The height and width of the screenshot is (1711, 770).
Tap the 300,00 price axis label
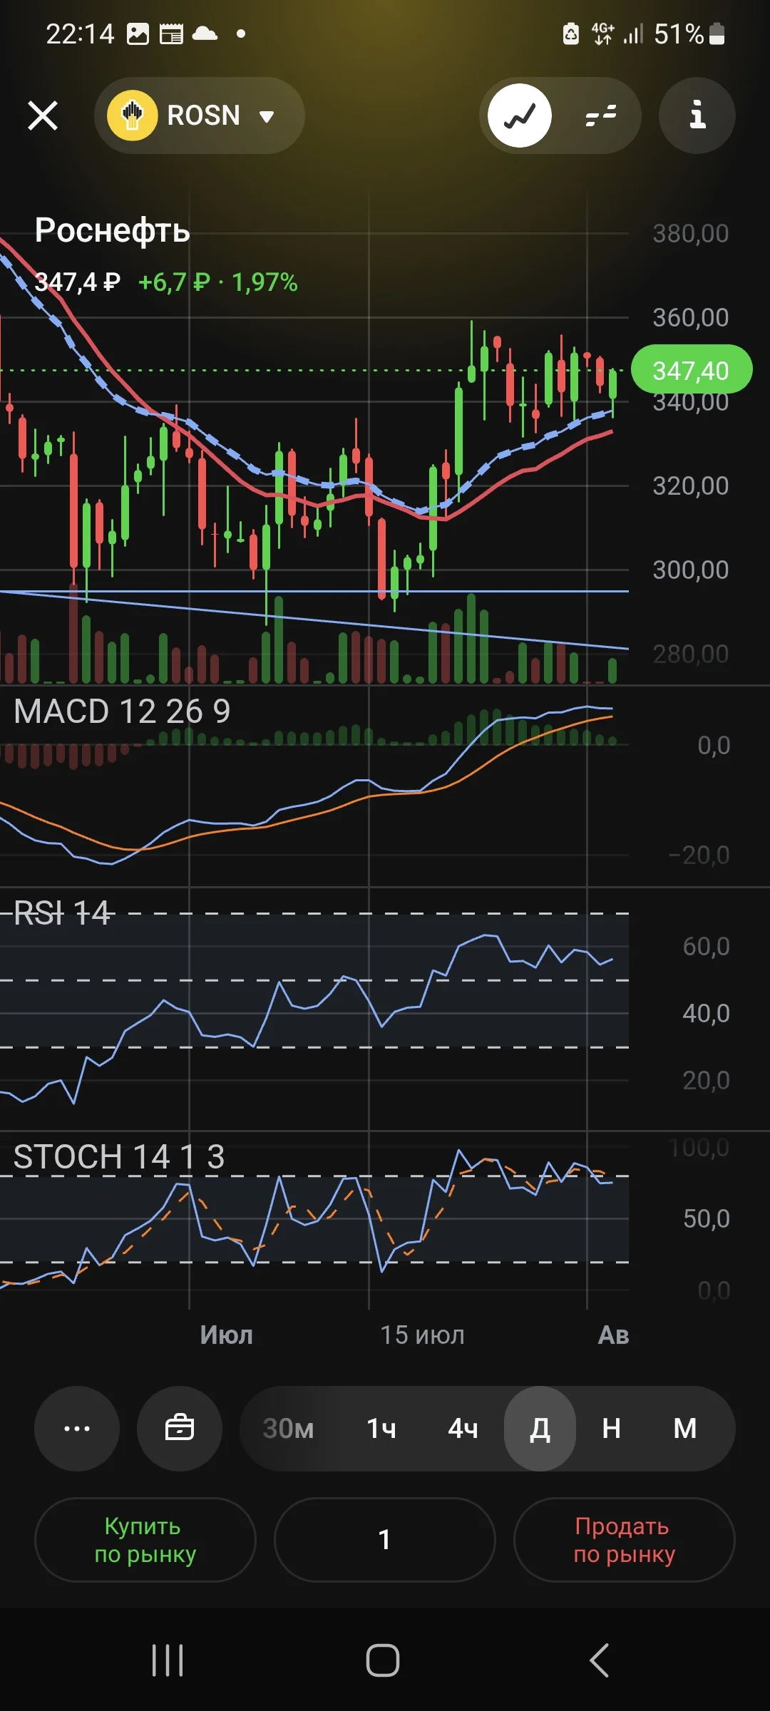[x=691, y=570]
